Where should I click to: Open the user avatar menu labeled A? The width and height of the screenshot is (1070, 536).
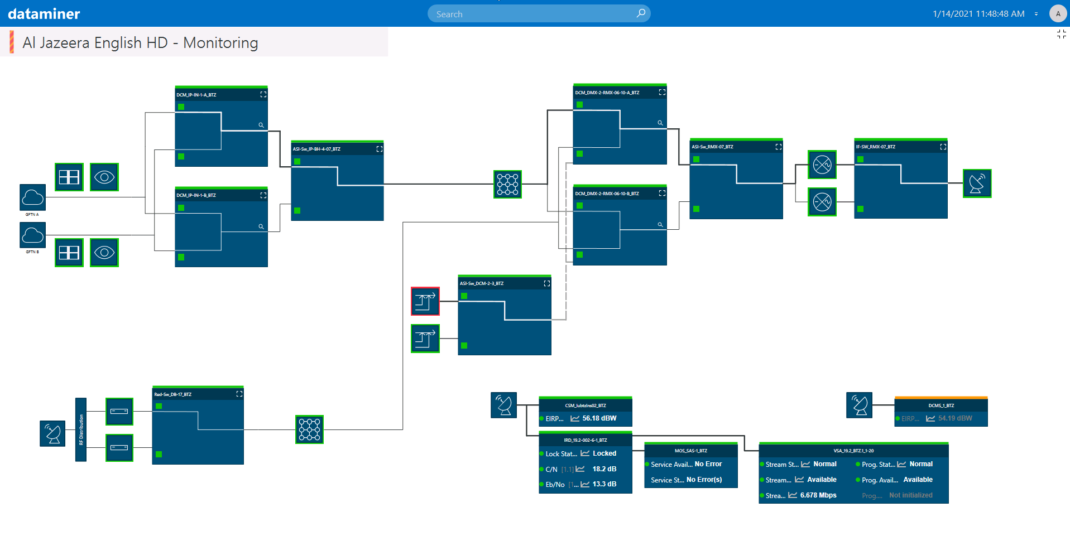[x=1058, y=14]
